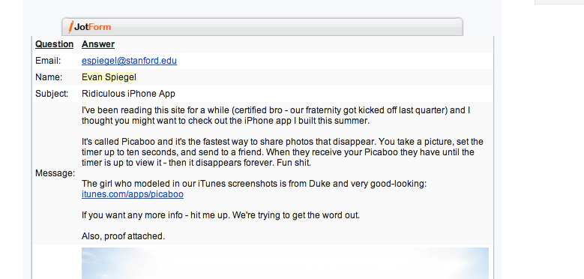Click the sentence starting 'If you want any more info'
The width and height of the screenshot is (584, 279).
221,215
